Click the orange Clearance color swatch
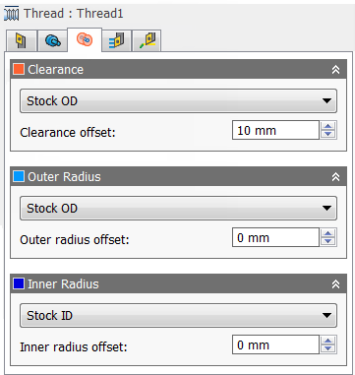Viewport: 355px width, 375px height. coord(19,69)
